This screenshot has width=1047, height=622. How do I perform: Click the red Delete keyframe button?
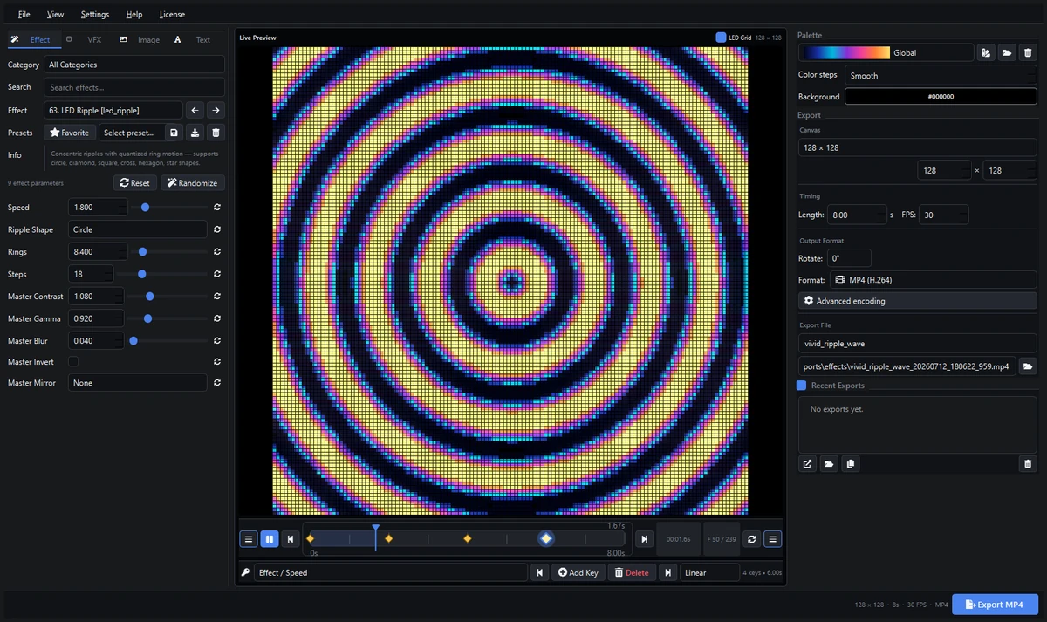(x=632, y=572)
